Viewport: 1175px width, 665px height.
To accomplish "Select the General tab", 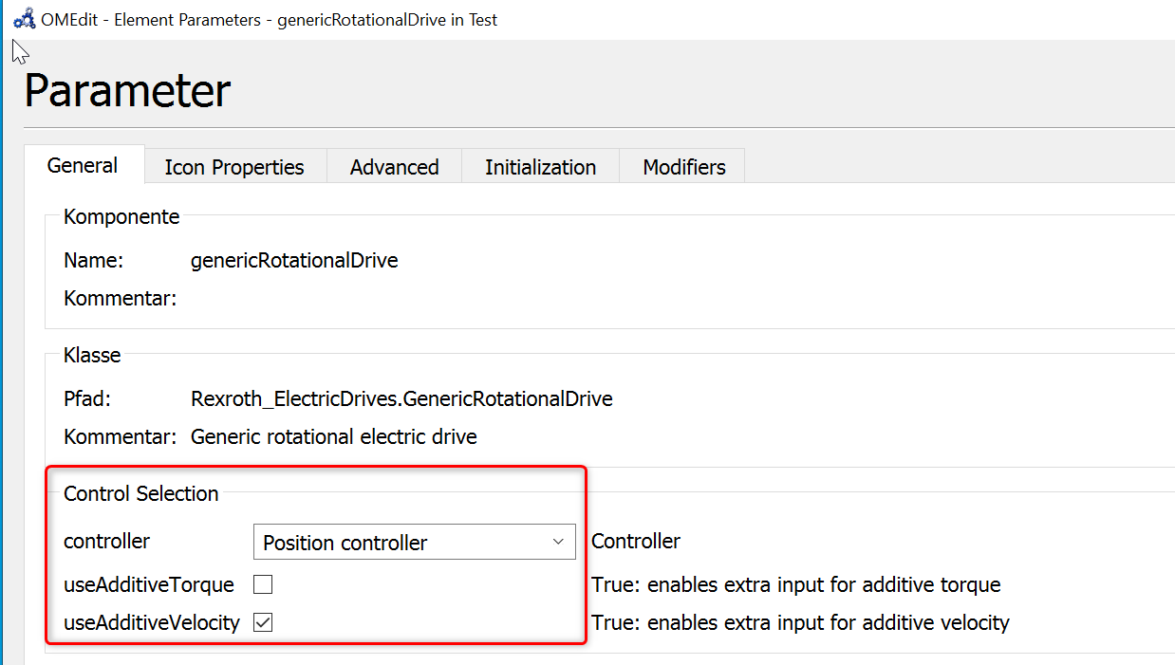I will [83, 164].
